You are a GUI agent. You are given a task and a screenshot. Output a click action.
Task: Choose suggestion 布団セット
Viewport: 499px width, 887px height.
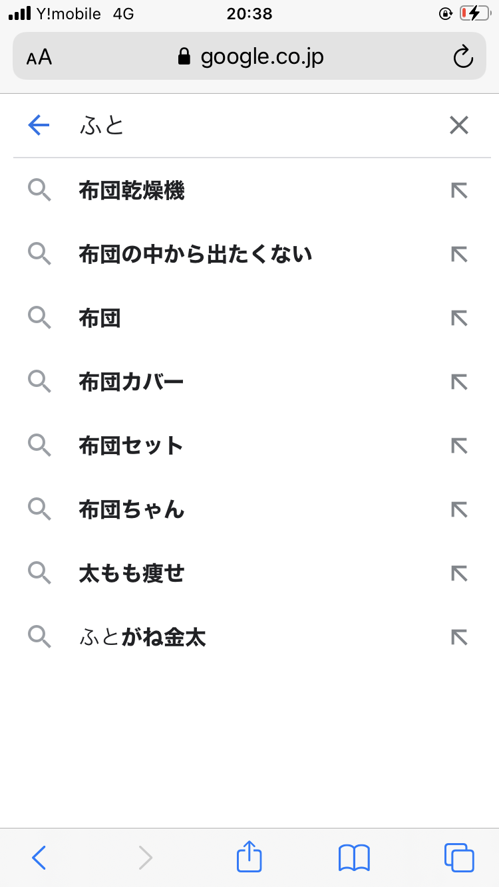point(131,445)
